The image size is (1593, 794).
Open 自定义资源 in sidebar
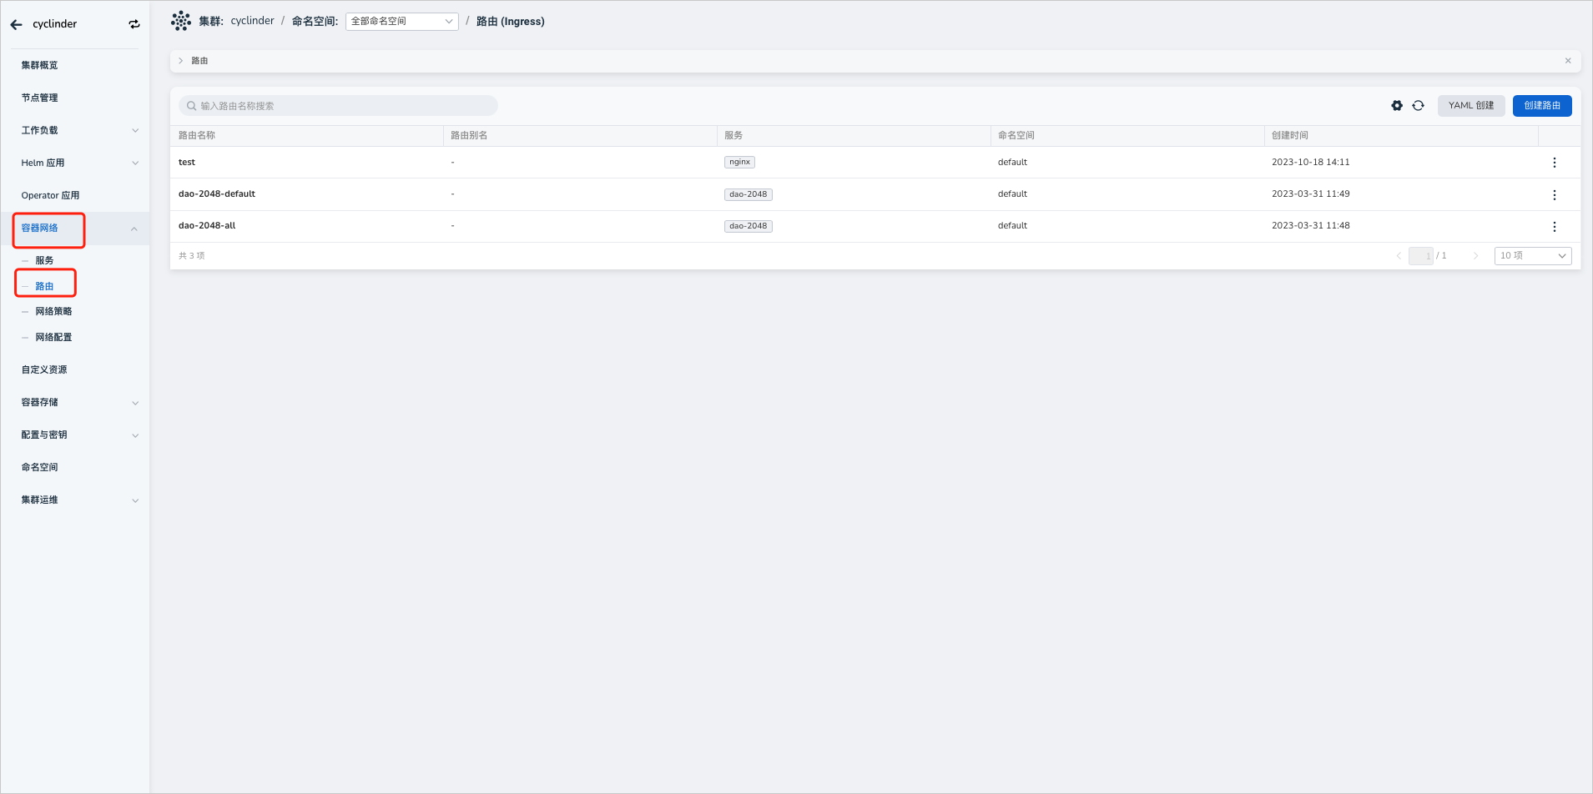[44, 369]
